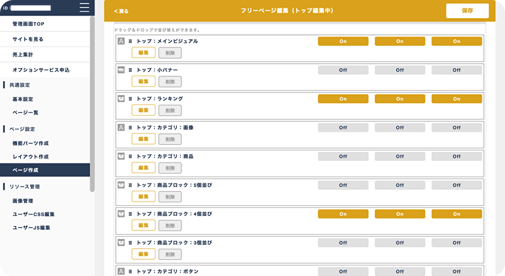Click the 'A' type icon of トップ:メインビジュアル
The image size is (505, 276).
121,41
